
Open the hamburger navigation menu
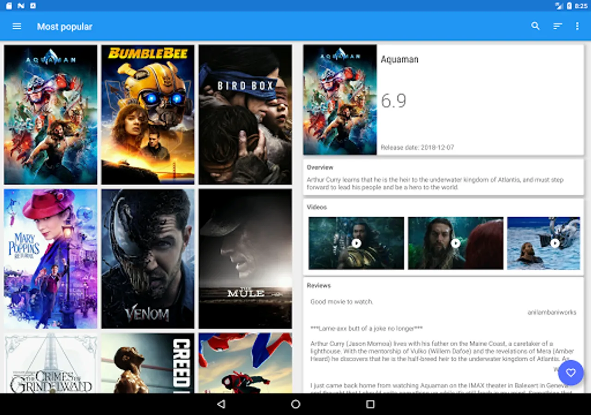(x=17, y=26)
